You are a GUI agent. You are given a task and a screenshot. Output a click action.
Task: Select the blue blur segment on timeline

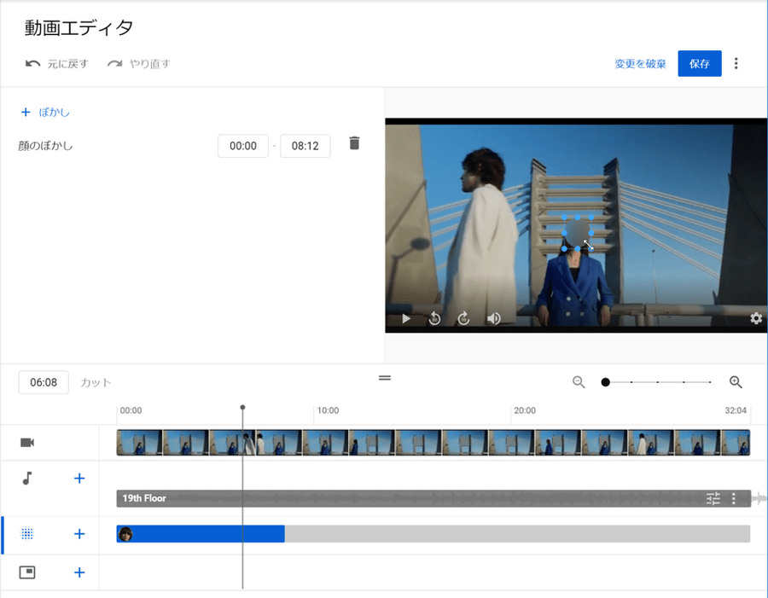pos(205,534)
